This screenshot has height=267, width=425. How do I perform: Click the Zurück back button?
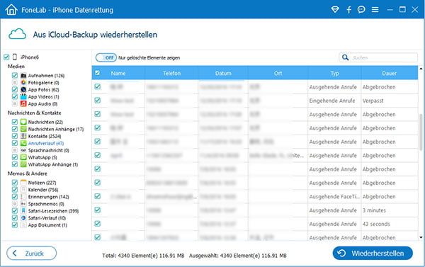[x=31, y=253]
